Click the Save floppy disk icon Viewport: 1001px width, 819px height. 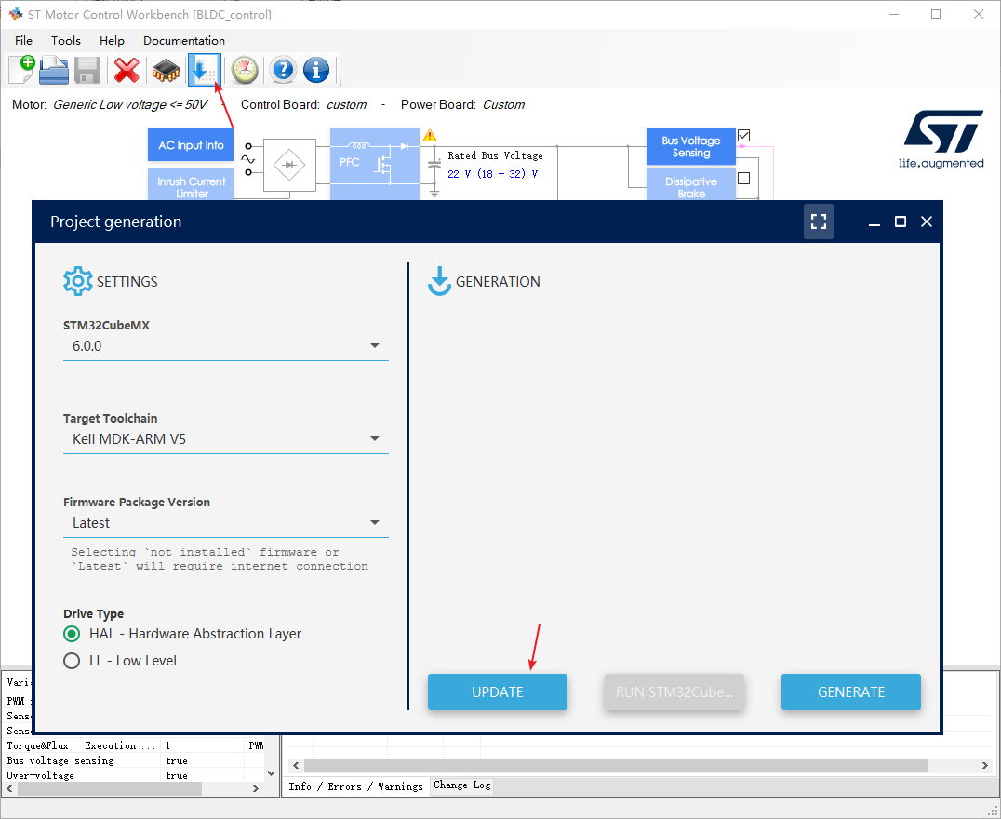click(x=87, y=70)
